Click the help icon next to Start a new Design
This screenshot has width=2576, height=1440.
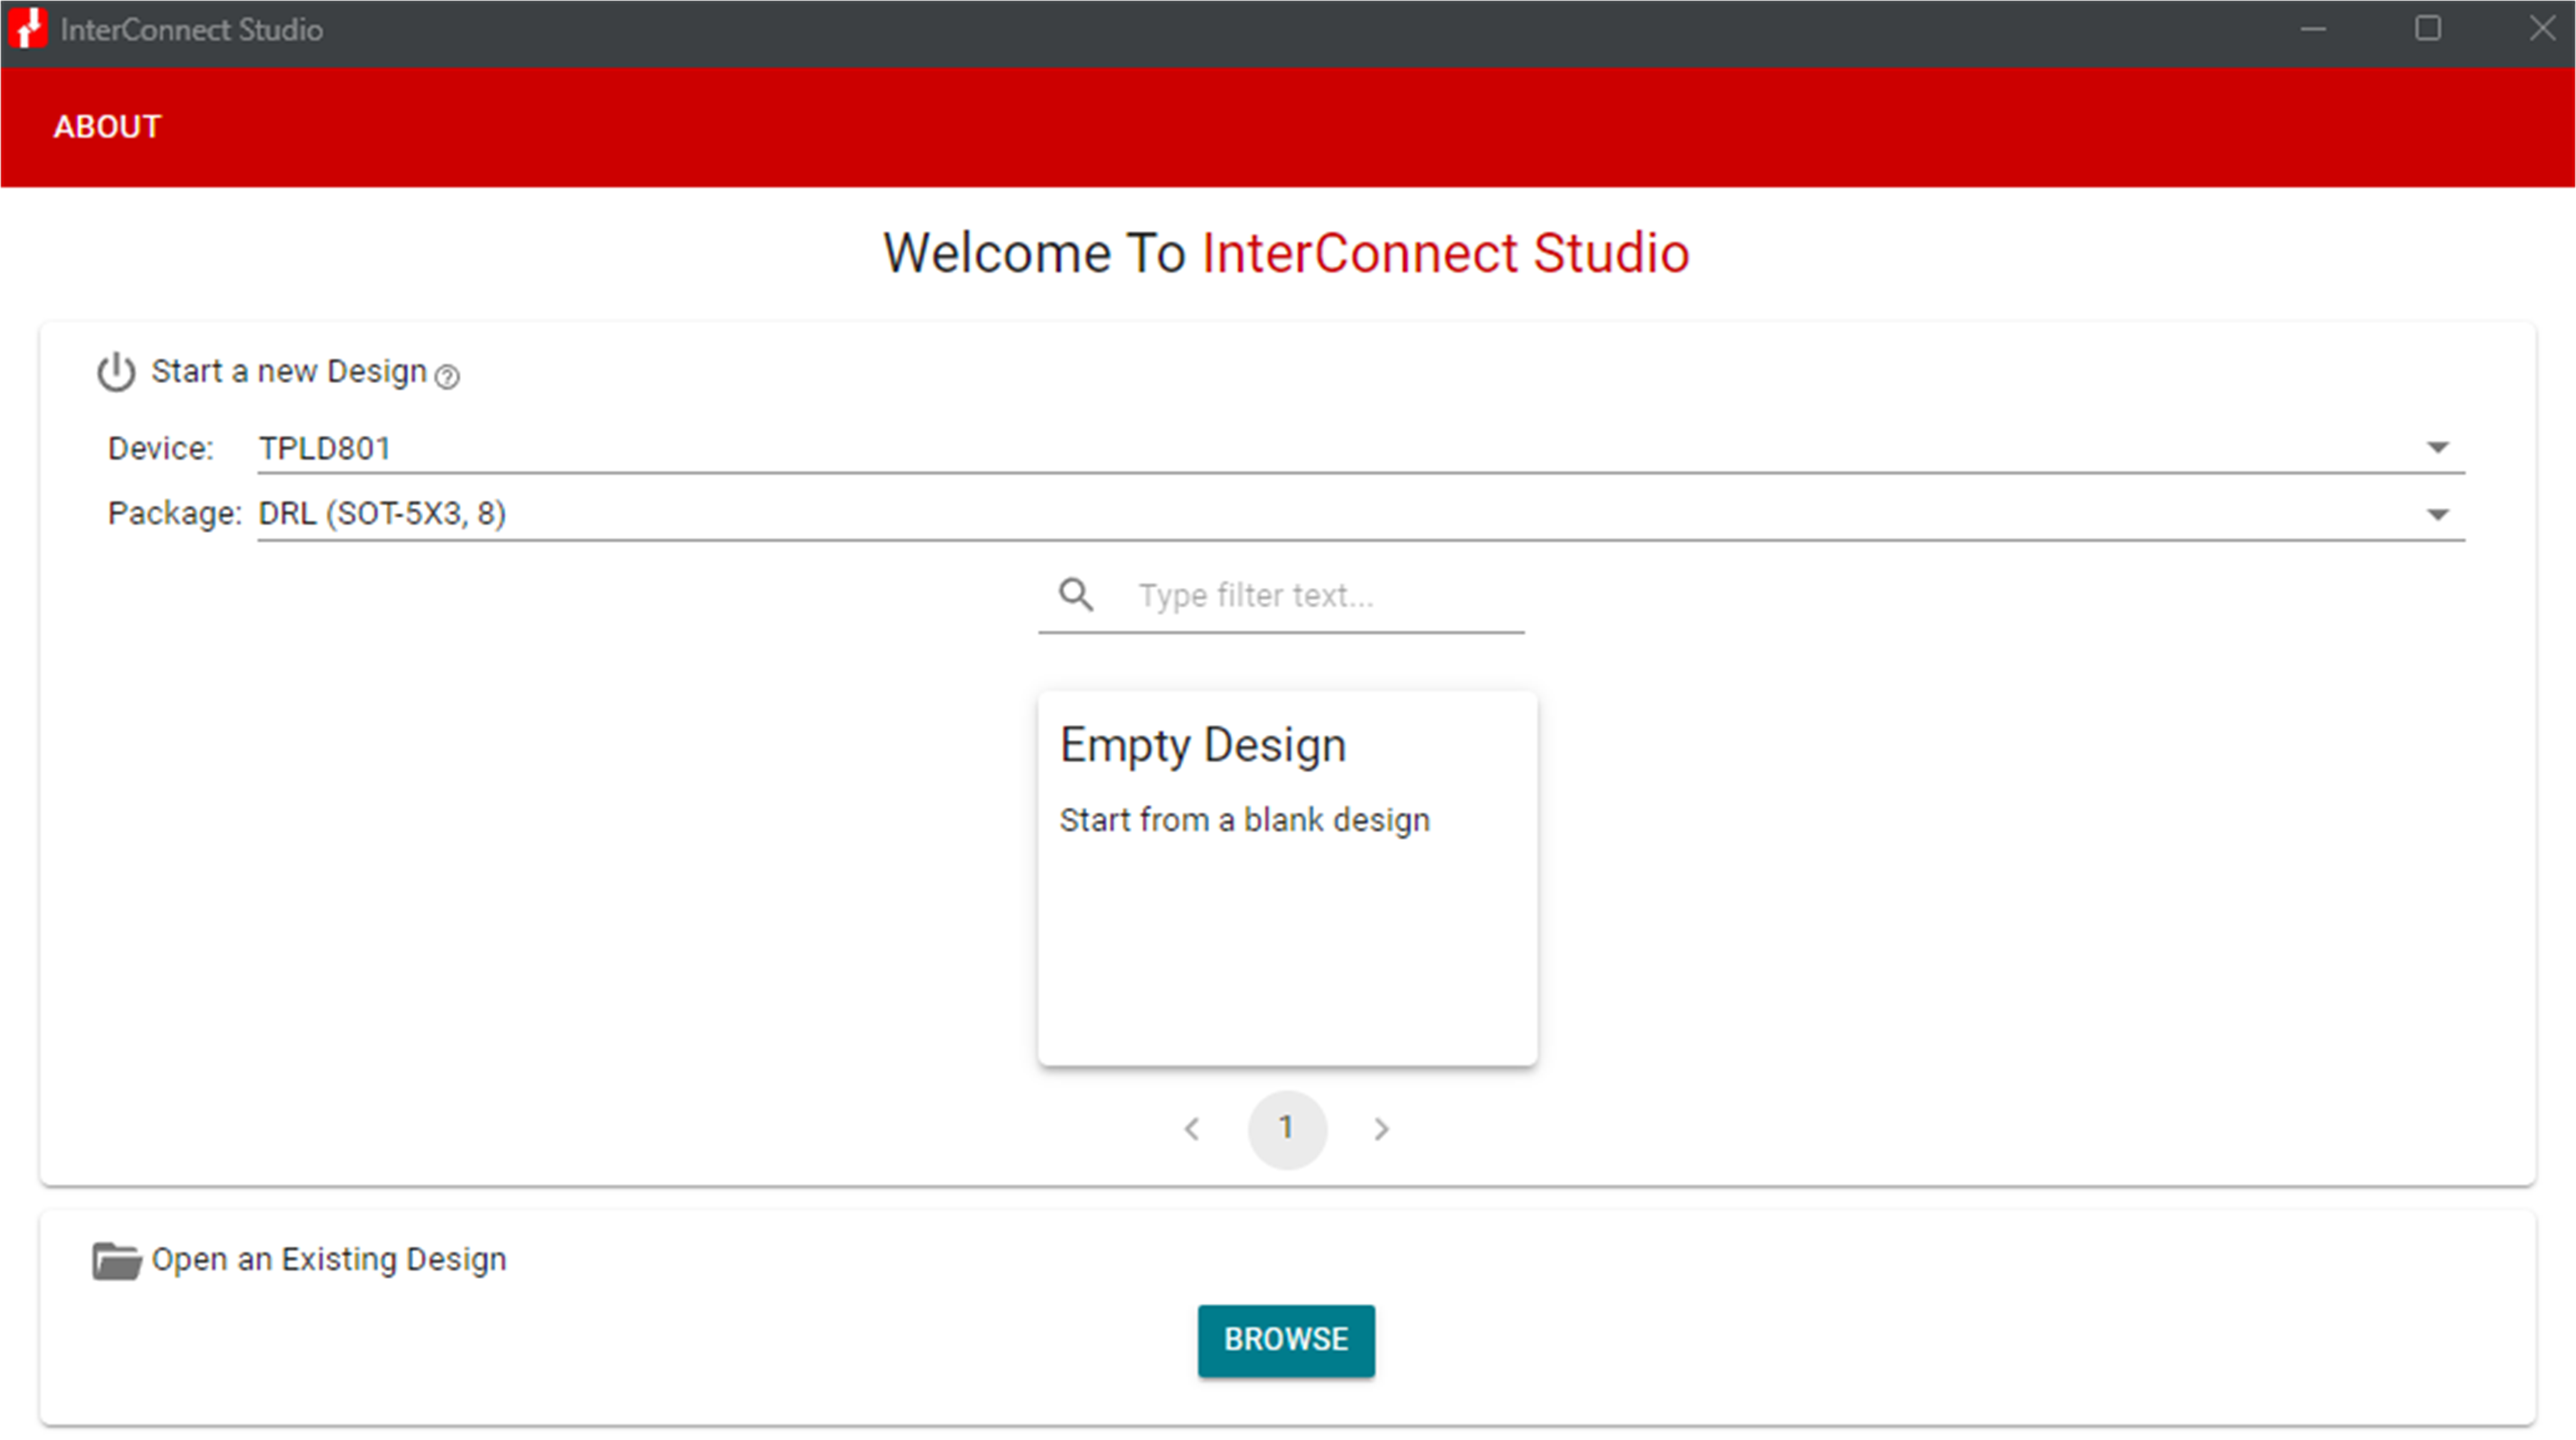[x=447, y=377]
